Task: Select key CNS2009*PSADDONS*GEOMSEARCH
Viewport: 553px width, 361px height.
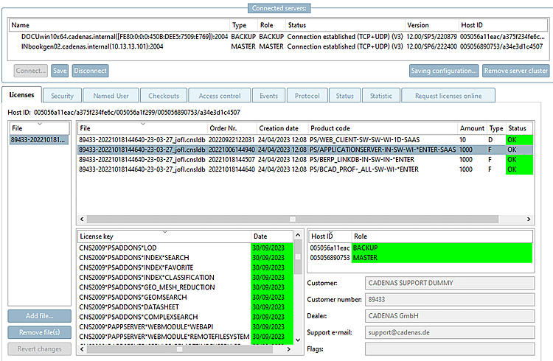Action: coord(185,297)
